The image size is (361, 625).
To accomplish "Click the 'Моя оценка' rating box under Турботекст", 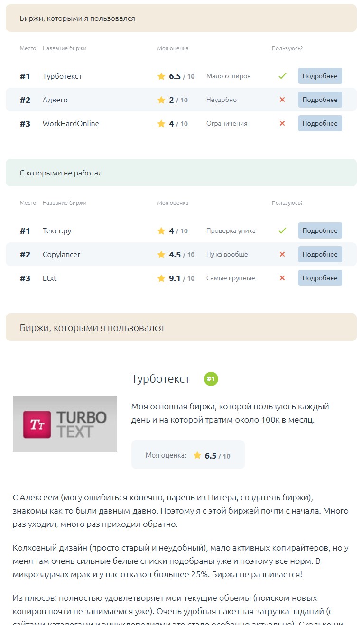I will tap(188, 455).
